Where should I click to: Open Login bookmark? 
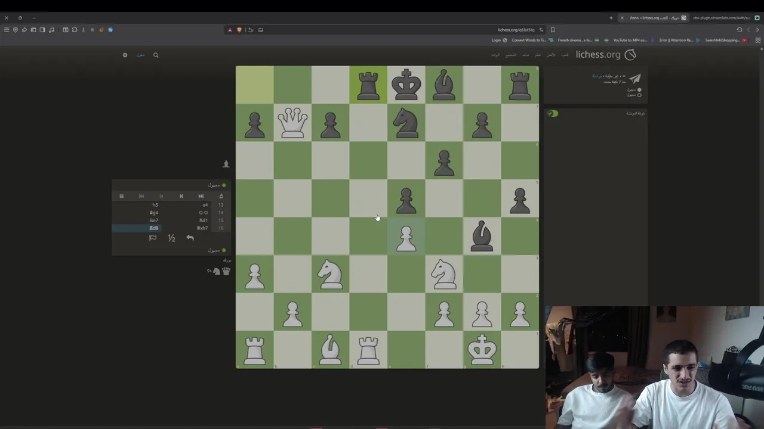point(499,40)
